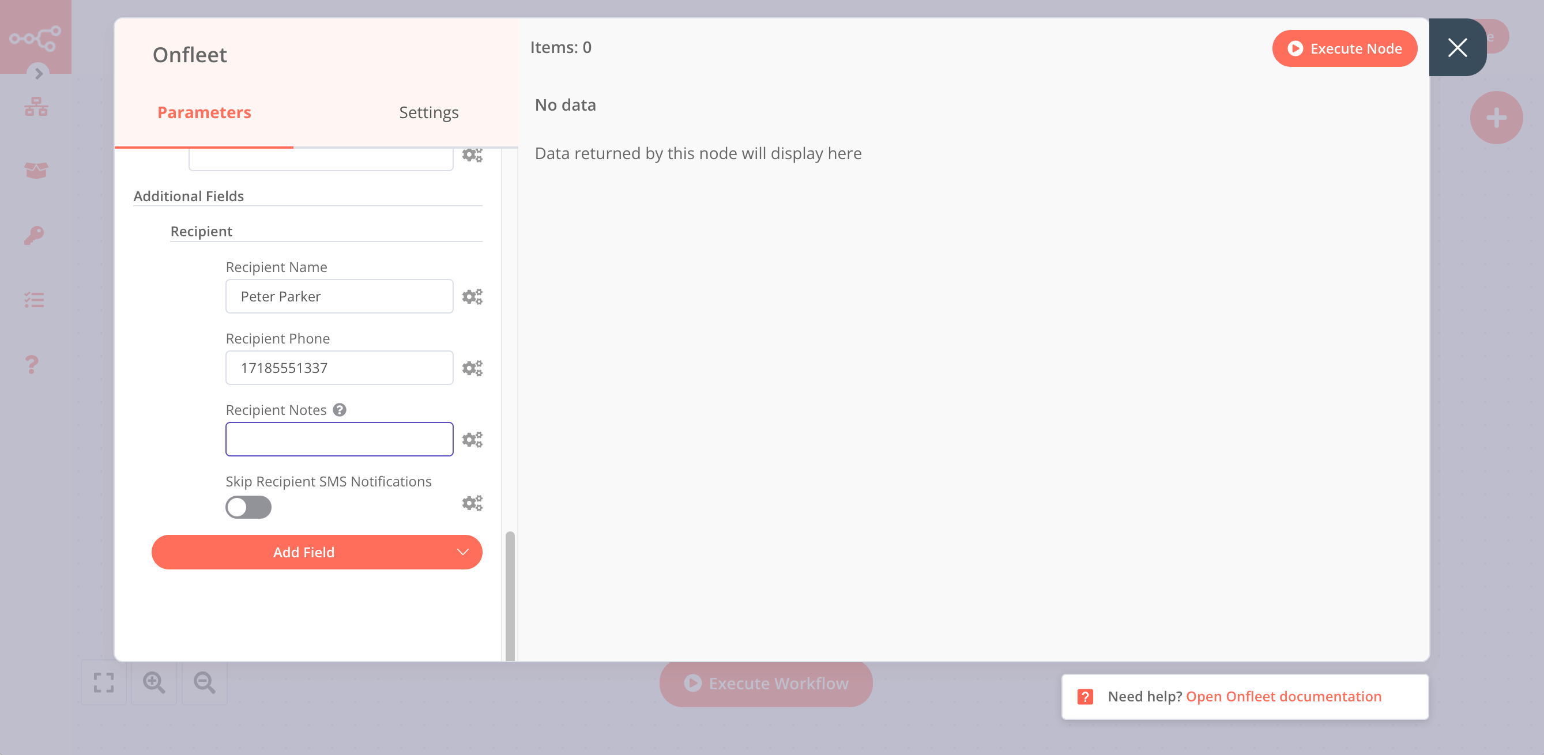The image size is (1544, 755).
Task: Open gear options for Recipient Name
Action: point(472,297)
